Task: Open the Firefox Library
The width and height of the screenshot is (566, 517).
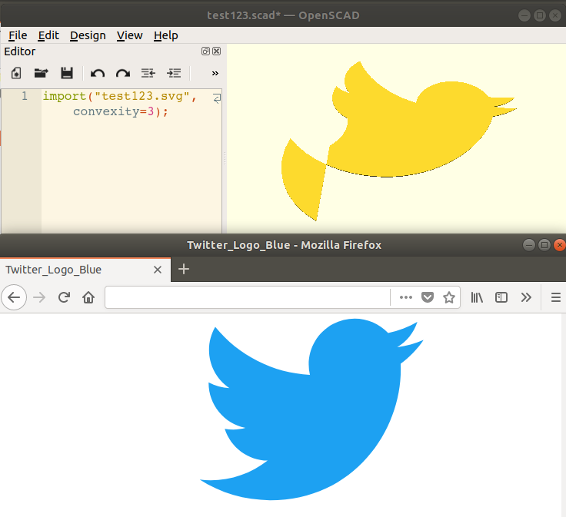Action: [477, 297]
